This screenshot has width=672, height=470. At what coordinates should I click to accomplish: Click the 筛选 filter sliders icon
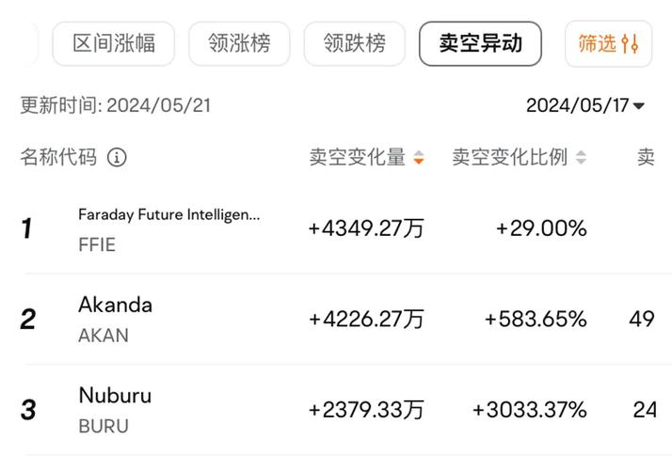tap(631, 43)
